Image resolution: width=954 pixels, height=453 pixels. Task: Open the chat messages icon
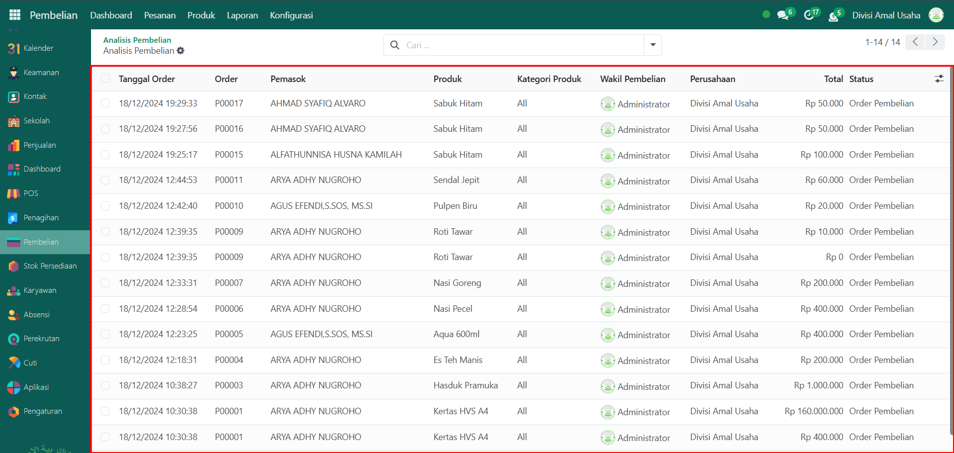coord(783,15)
